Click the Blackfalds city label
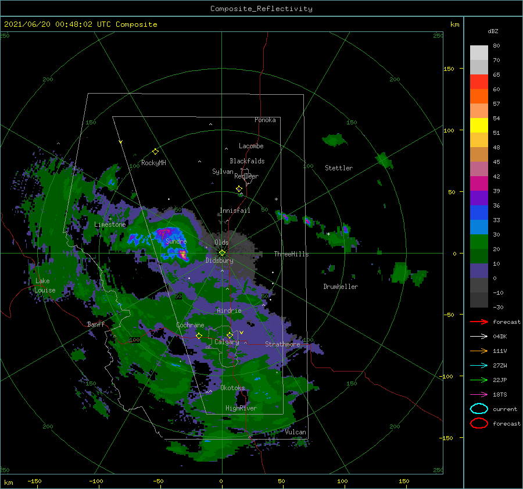Screen dimensions: 523x489 pos(247,161)
